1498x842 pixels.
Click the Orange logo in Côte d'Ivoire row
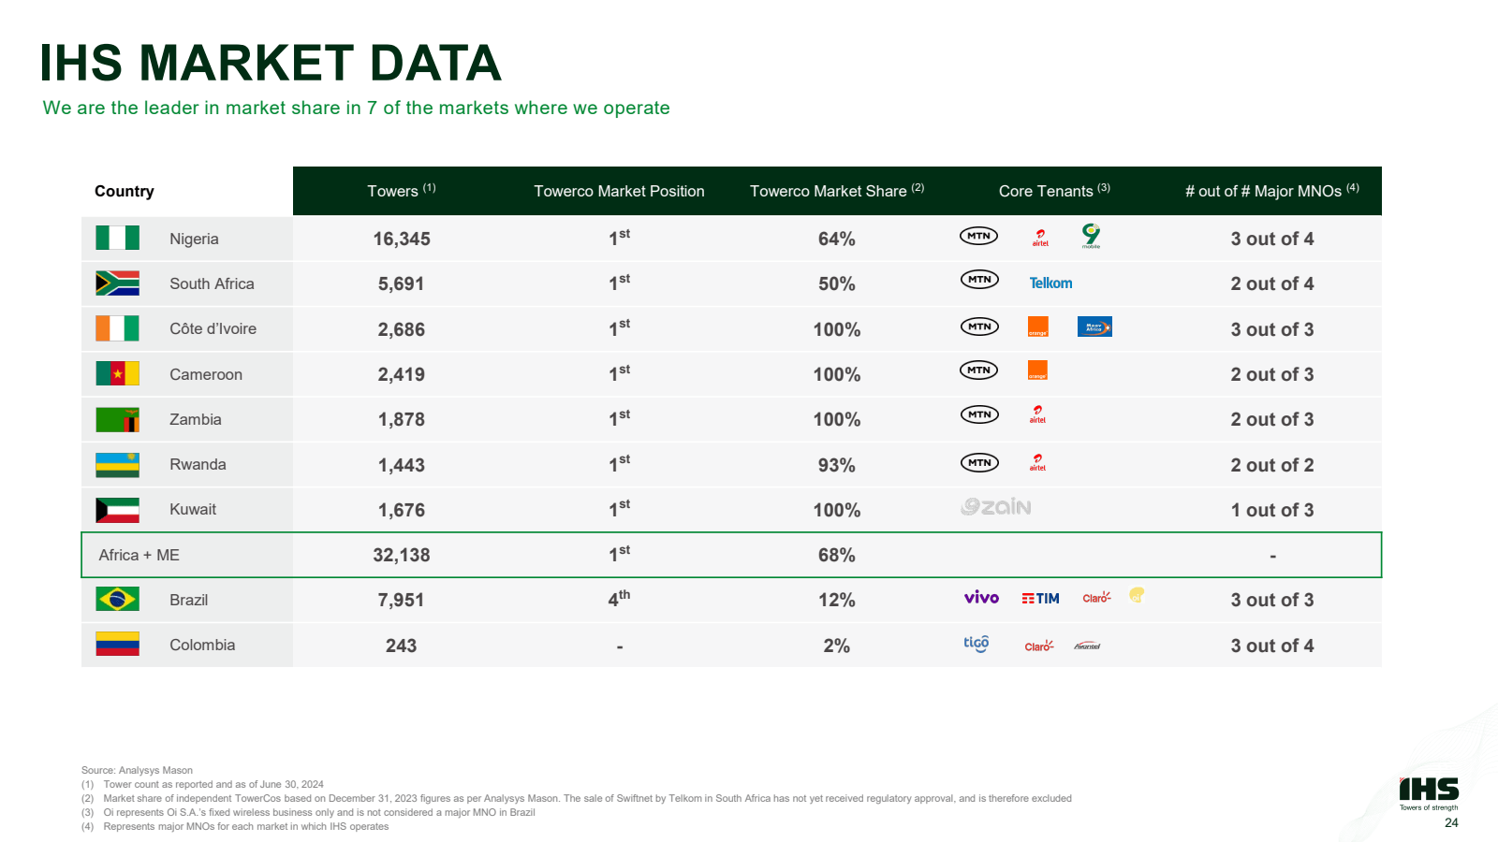coord(1038,327)
